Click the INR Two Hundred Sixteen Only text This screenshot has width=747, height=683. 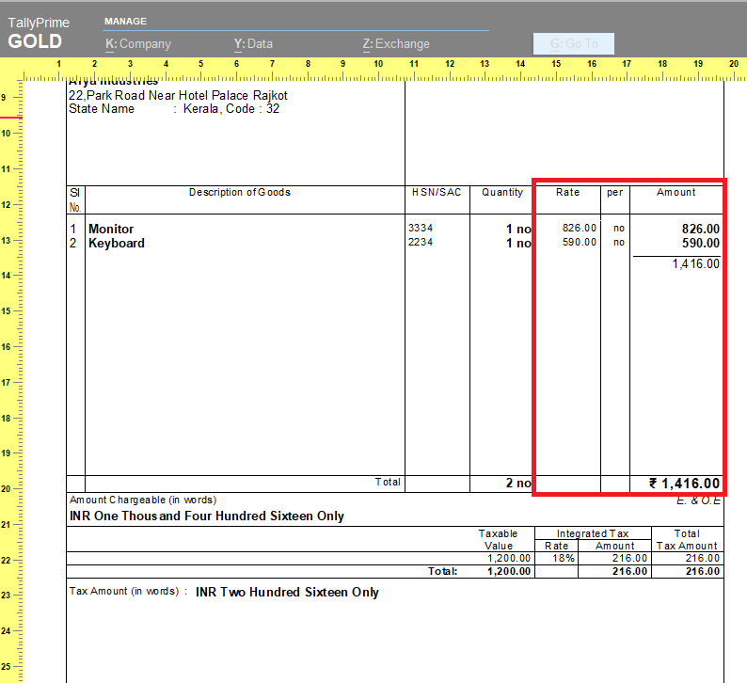pos(287,593)
